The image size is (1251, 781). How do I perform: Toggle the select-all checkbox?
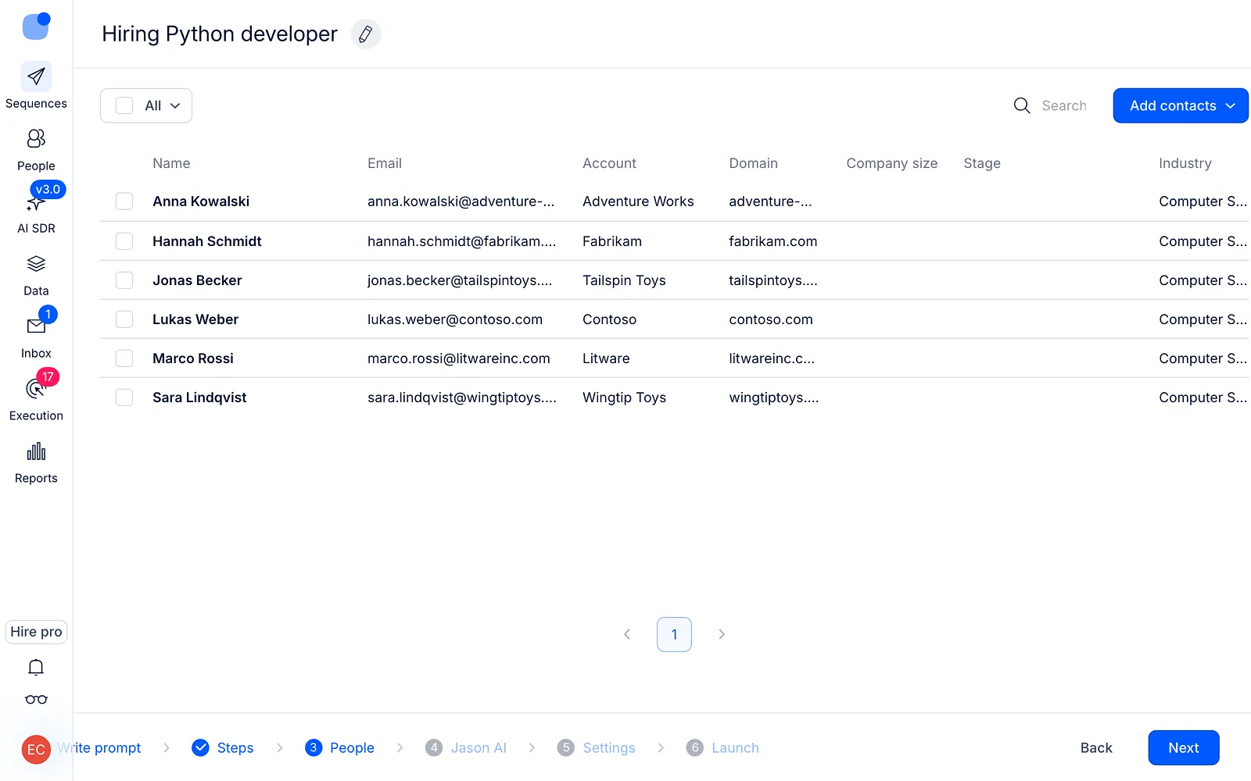pyautogui.click(x=124, y=105)
